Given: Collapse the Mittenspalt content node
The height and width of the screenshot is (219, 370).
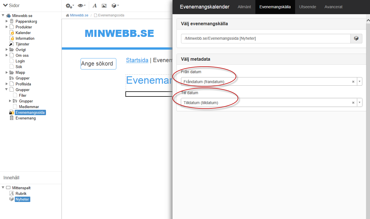Looking at the screenshot, I should click(x=3, y=188).
